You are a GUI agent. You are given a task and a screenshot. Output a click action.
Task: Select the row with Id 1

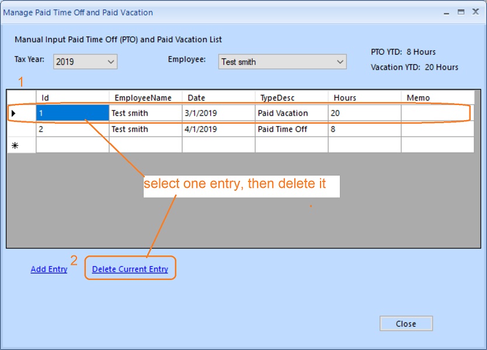(72, 113)
